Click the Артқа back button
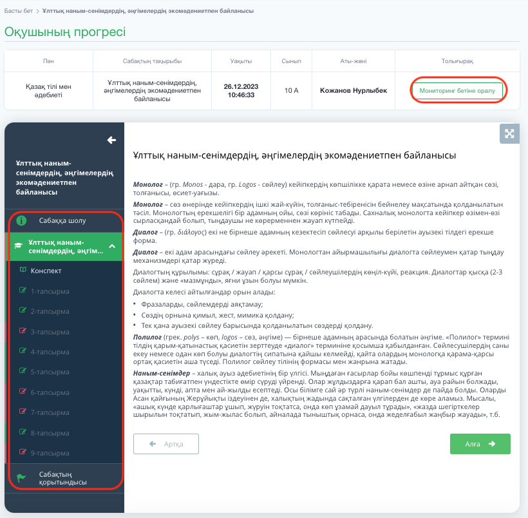The height and width of the screenshot is (518, 528). click(166, 444)
